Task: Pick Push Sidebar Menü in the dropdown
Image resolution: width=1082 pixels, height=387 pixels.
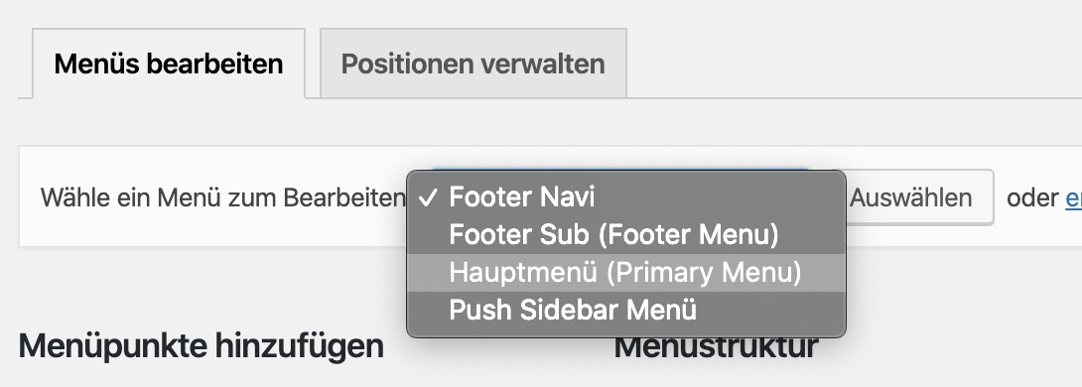Action: pyautogui.click(x=626, y=310)
